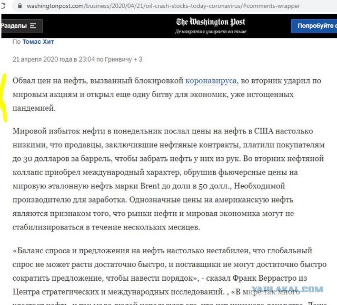Open the Разделы sections menu button

pyautogui.click(x=22, y=26)
